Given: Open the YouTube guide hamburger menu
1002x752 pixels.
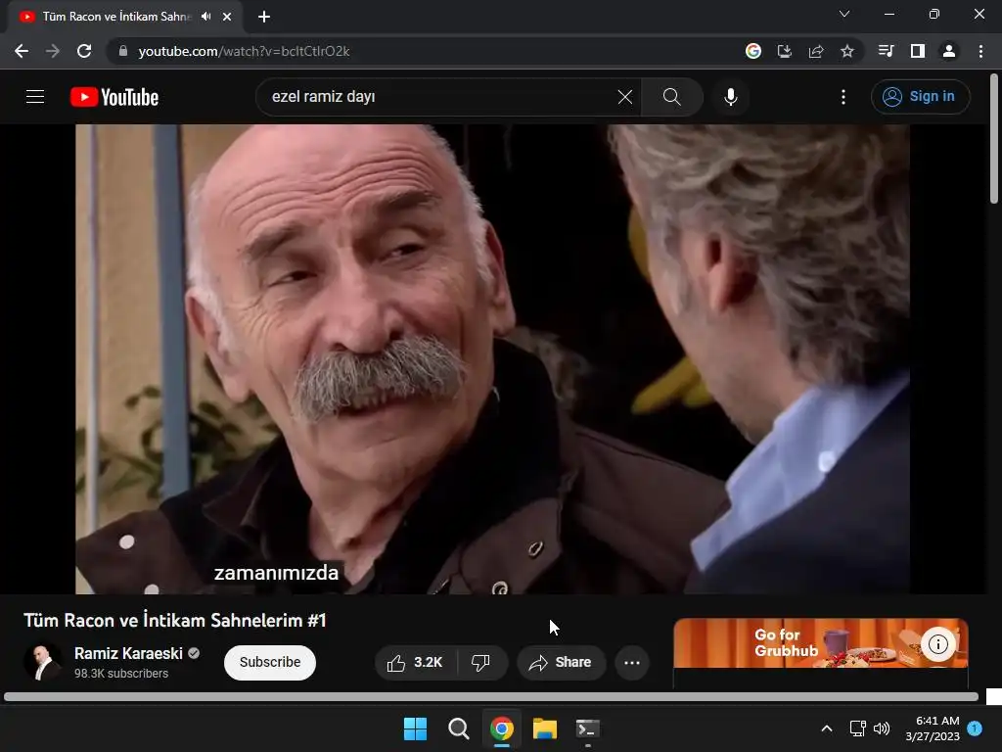Looking at the screenshot, I should 35,97.
